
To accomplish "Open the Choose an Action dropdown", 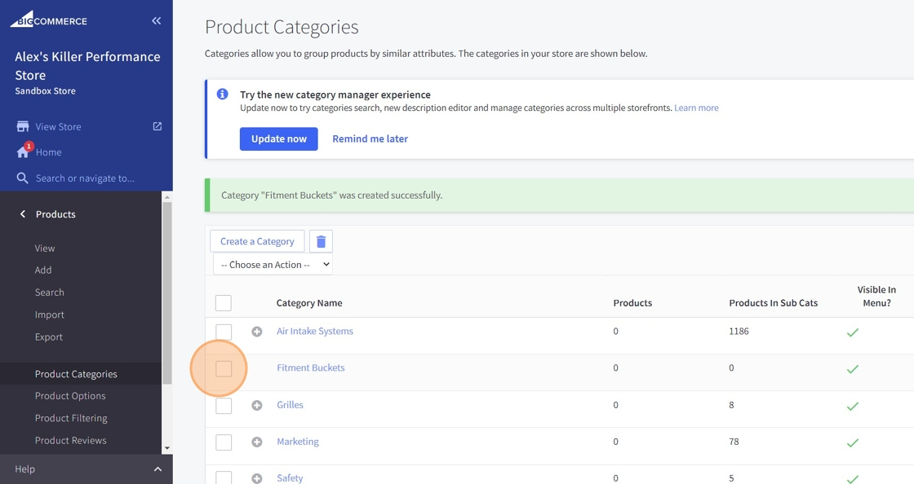I will coord(273,265).
